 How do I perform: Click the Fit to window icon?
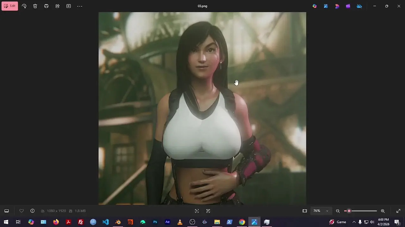click(x=305, y=211)
